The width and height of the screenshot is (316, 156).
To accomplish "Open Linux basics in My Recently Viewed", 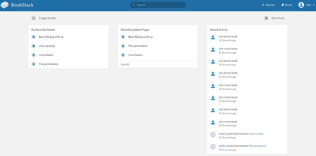I will coord(46,55).
